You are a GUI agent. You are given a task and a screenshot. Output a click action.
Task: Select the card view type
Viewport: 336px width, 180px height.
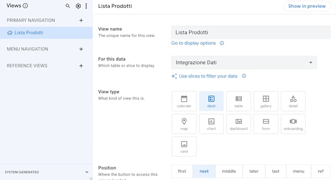[184, 146]
